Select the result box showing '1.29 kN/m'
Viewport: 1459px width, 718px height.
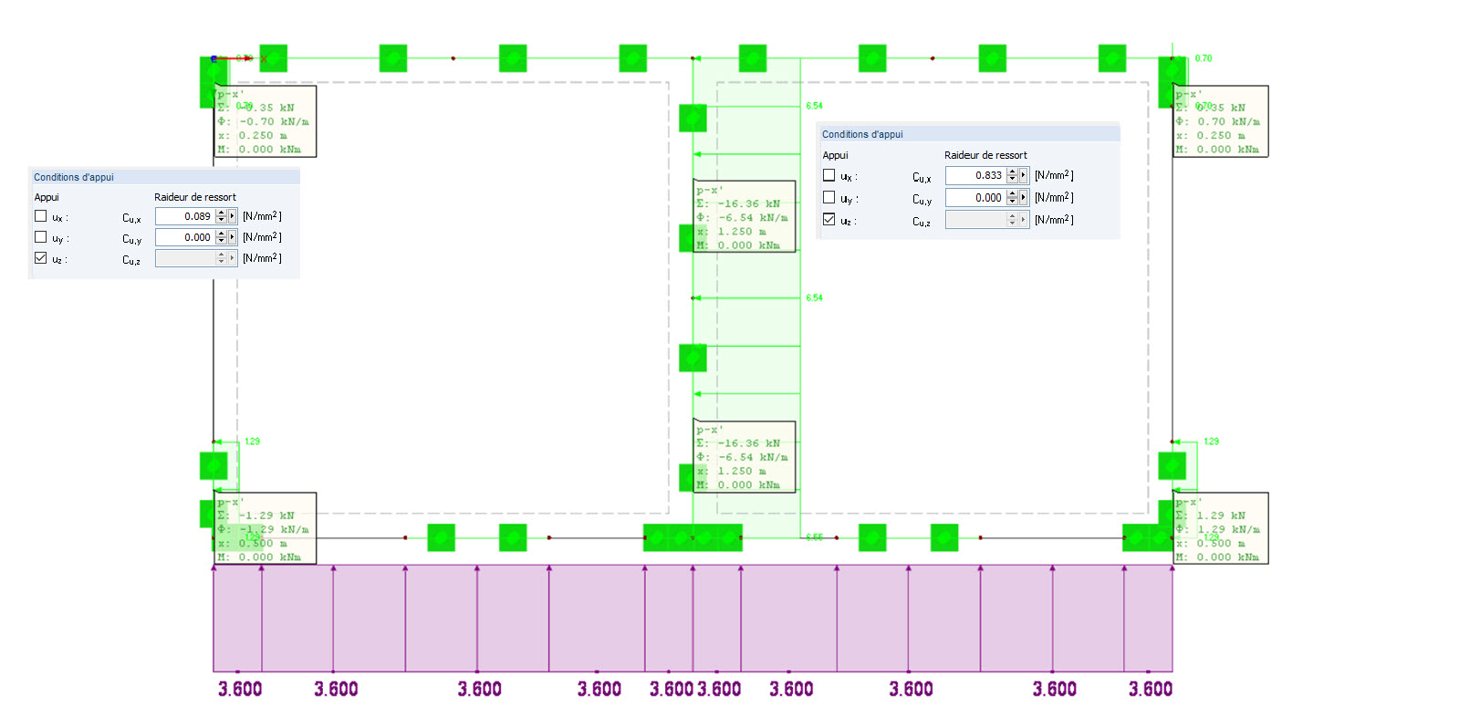[x=1221, y=529]
